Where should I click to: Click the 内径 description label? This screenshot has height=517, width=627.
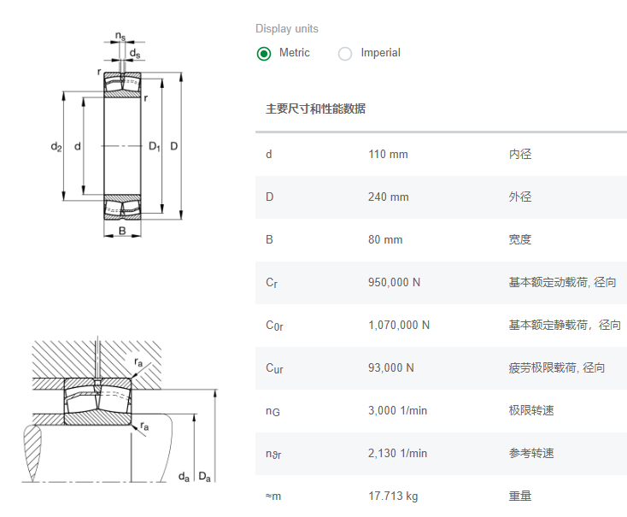tap(519, 155)
